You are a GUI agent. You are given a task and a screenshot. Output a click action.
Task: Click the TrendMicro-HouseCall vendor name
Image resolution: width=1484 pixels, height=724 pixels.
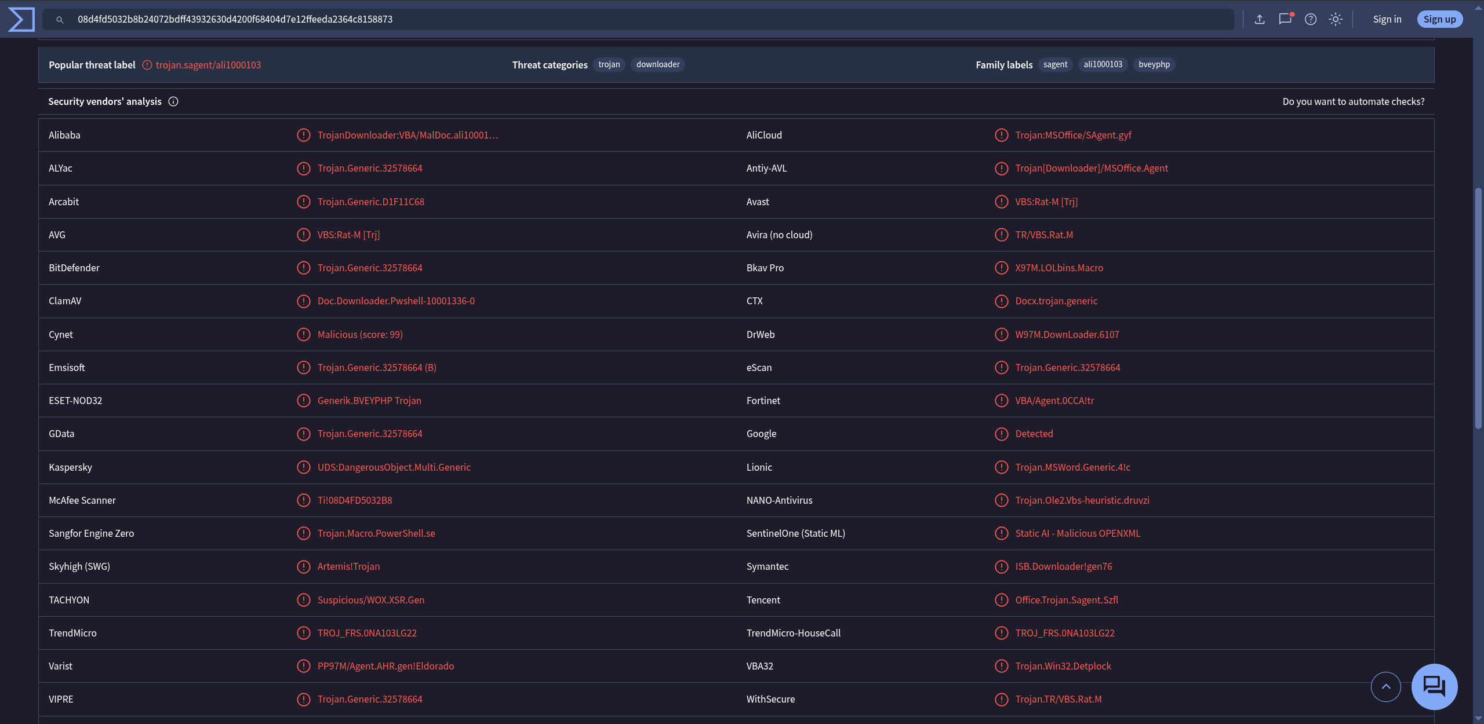coord(793,633)
